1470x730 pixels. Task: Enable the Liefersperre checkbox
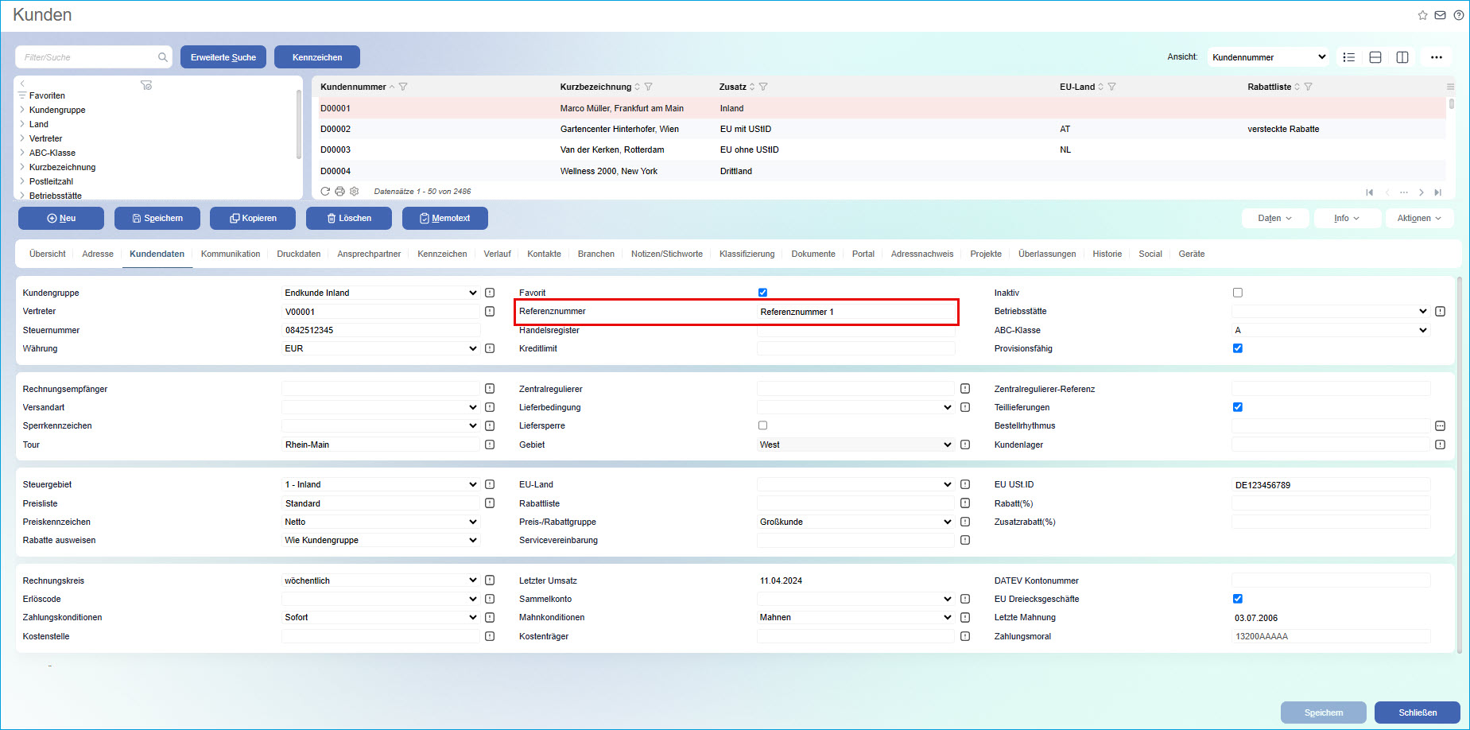coord(762,425)
